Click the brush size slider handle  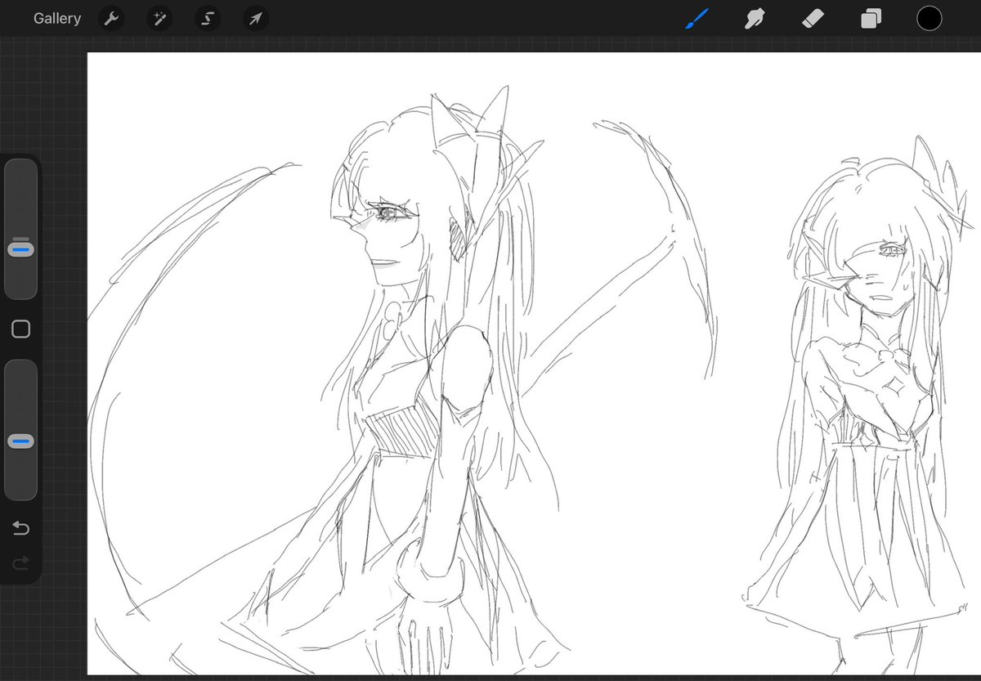pos(21,249)
